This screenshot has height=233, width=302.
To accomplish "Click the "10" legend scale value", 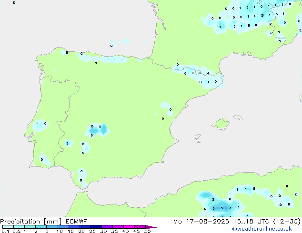I will 60,231.
